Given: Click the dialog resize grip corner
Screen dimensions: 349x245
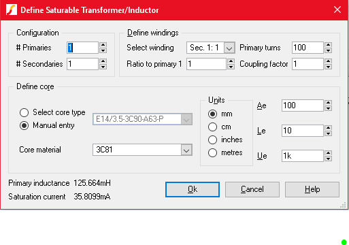Looking at the screenshot, I should 343,205.
